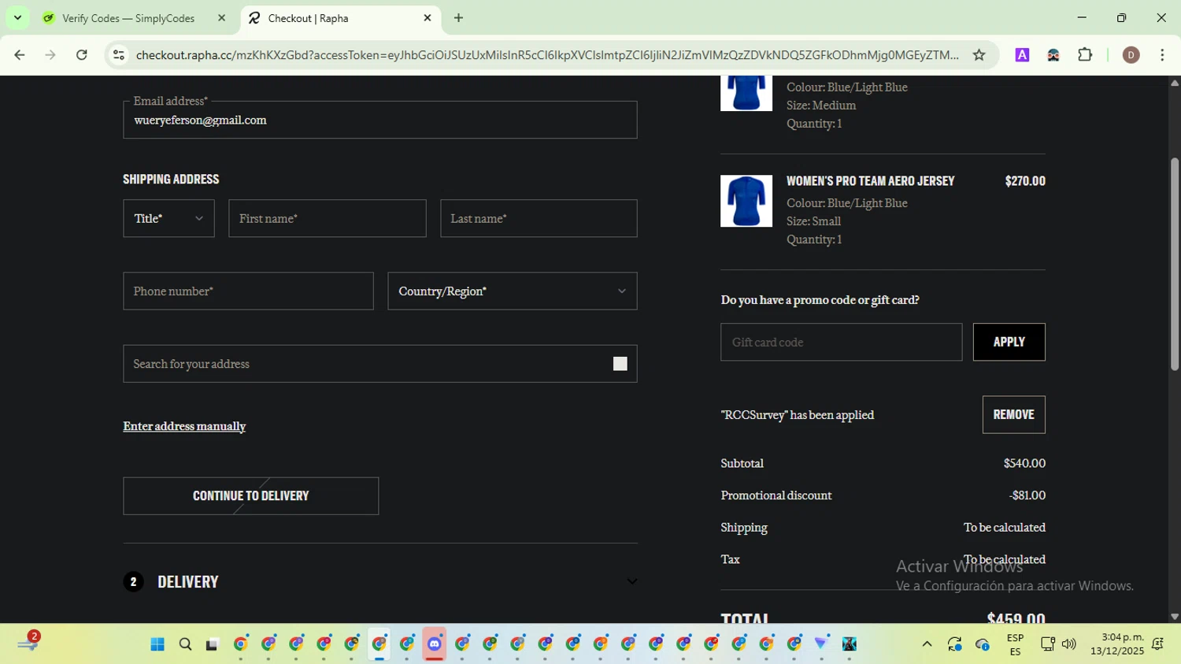Apply the promo code with APPLY
1181x664 pixels.
tap(1009, 342)
